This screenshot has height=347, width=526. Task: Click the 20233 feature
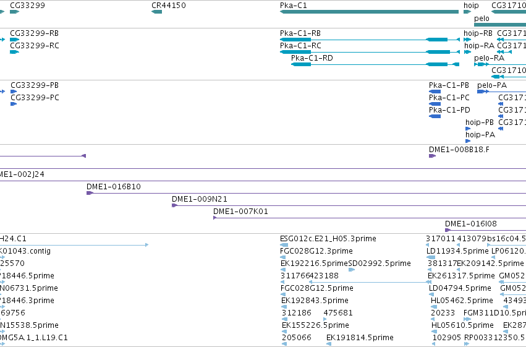pyautogui.click(x=433, y=320)
